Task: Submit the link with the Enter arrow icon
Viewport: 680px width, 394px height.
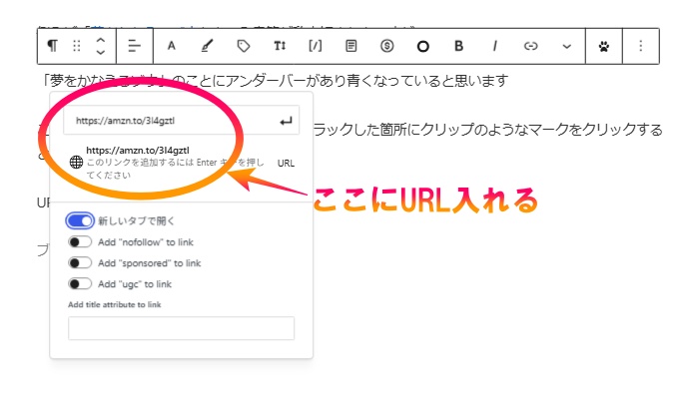Action: tap(286, 122)
